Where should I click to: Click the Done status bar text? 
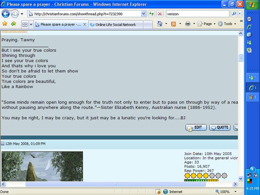[x=5, y=192]
